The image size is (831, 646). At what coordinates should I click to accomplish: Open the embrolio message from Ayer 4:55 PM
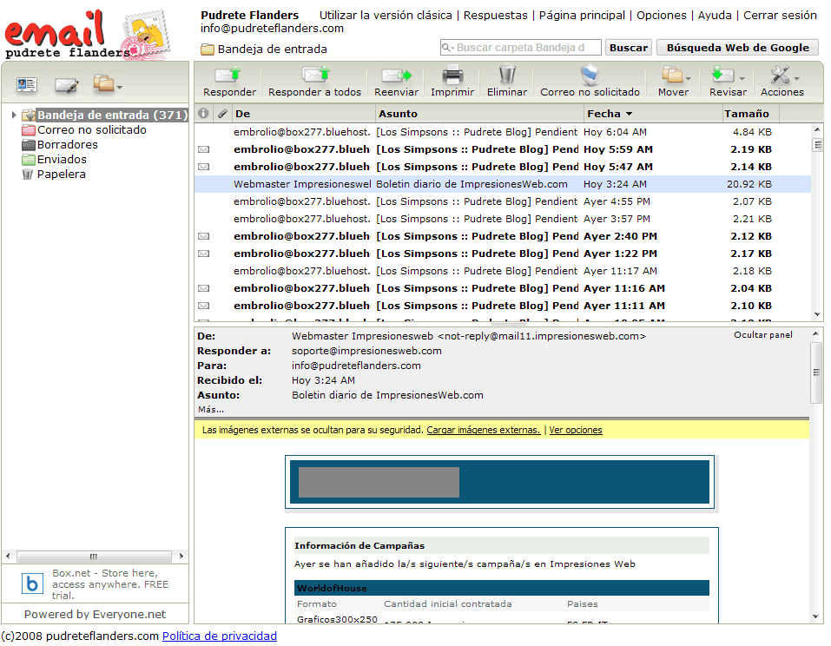click(503, 202)
